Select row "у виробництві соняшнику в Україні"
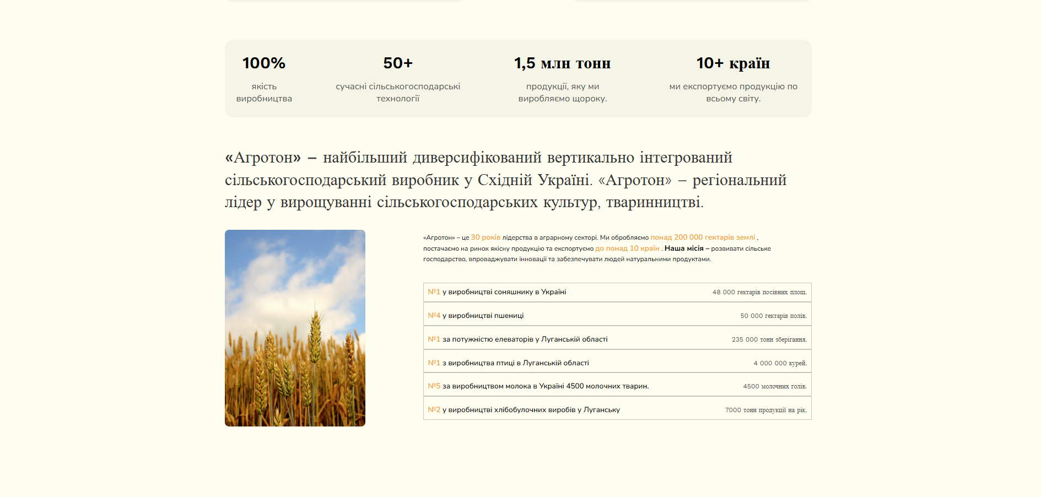The width and height of the screenshot is (1041, 497). [617, 293]
